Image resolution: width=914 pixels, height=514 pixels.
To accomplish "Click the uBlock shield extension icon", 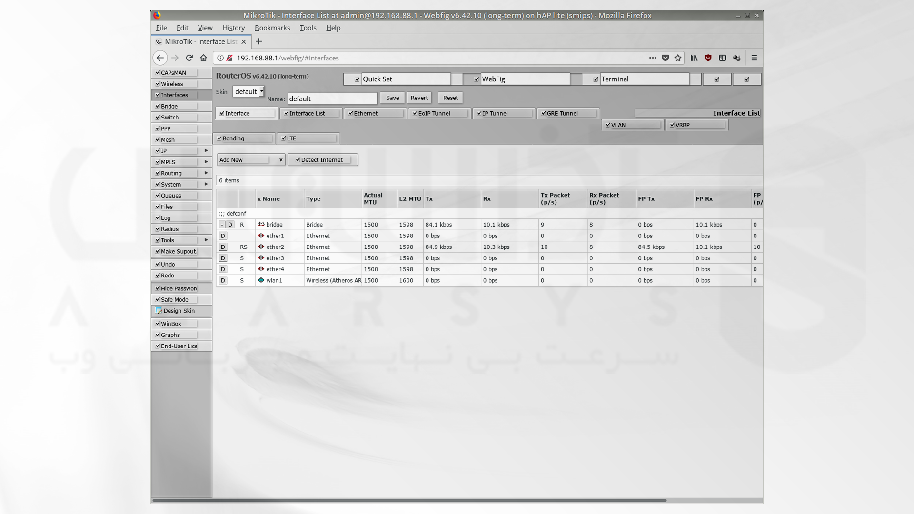I will (x=708, y=58).
